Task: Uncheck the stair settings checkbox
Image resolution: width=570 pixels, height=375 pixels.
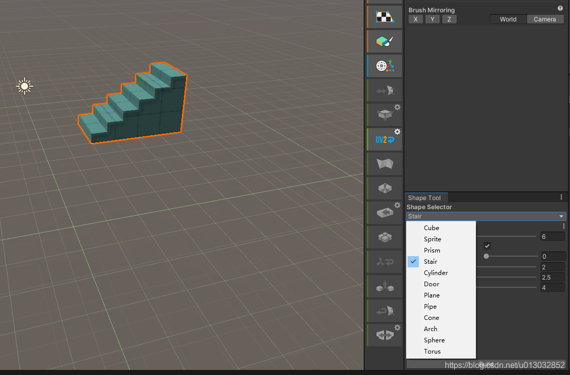Action: click(487, 246)
